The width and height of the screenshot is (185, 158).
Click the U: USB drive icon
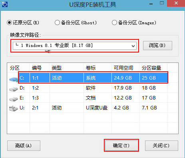[x=14, y=108]
